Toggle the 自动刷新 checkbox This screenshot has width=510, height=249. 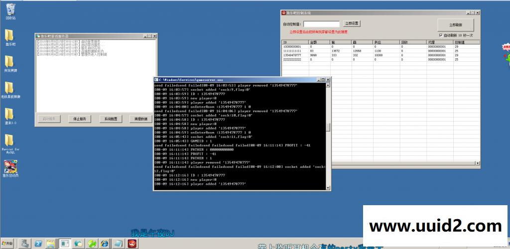441,35
